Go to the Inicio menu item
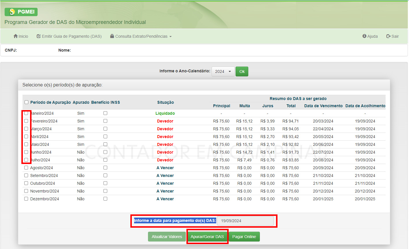Viewport: 409px width, 249px height. (23, 36)
